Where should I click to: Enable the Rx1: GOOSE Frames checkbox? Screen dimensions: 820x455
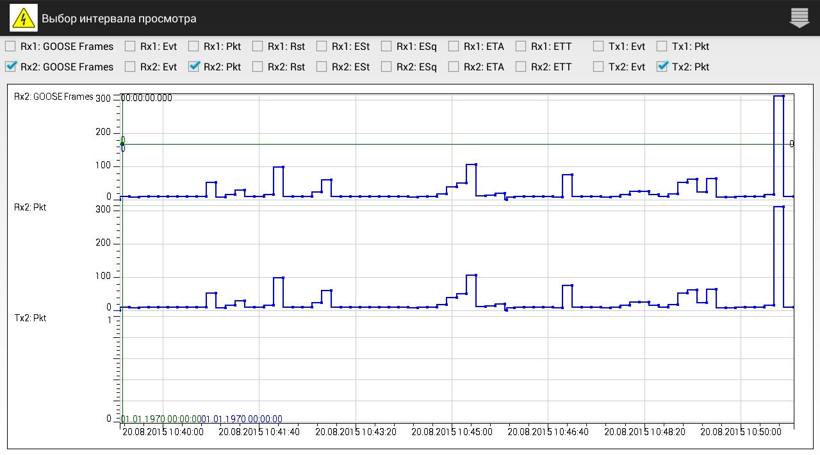pos(11,46)
